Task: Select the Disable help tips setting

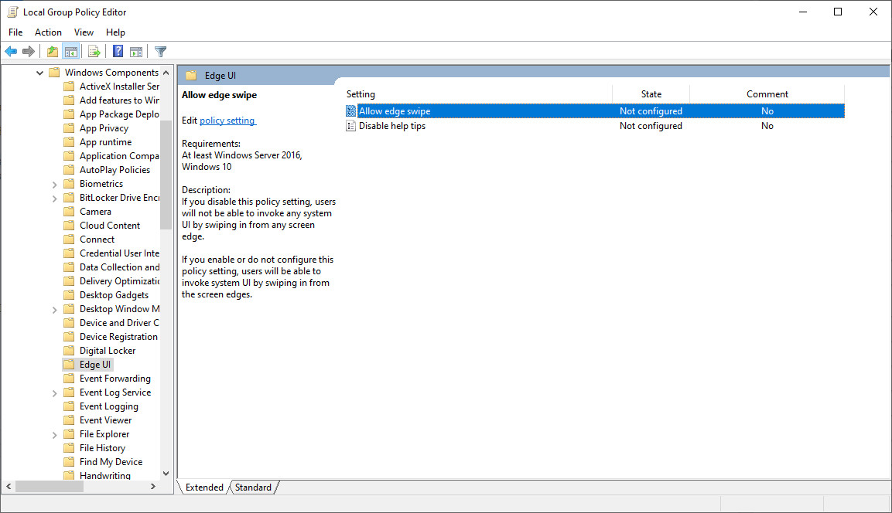Action: point(392,126)
